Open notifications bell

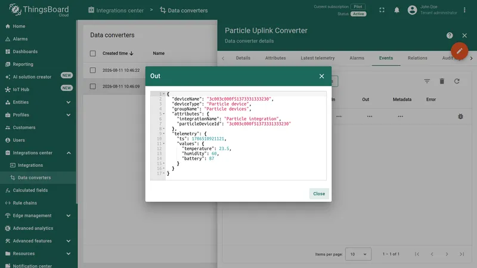(x=397, y=10)
